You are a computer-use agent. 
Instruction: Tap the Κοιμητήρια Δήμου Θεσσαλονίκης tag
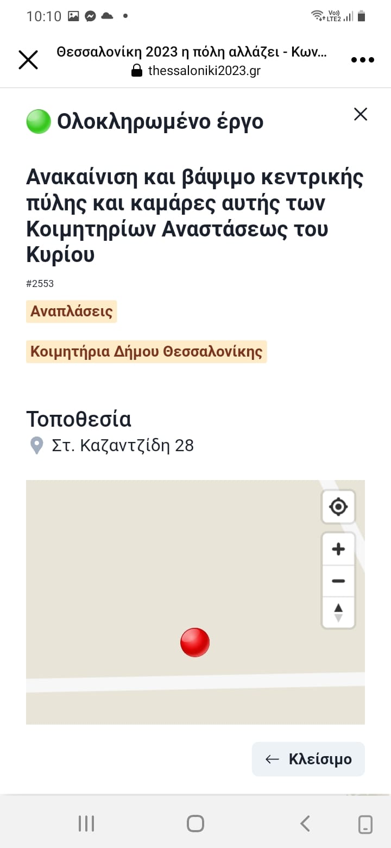[147, 352]
